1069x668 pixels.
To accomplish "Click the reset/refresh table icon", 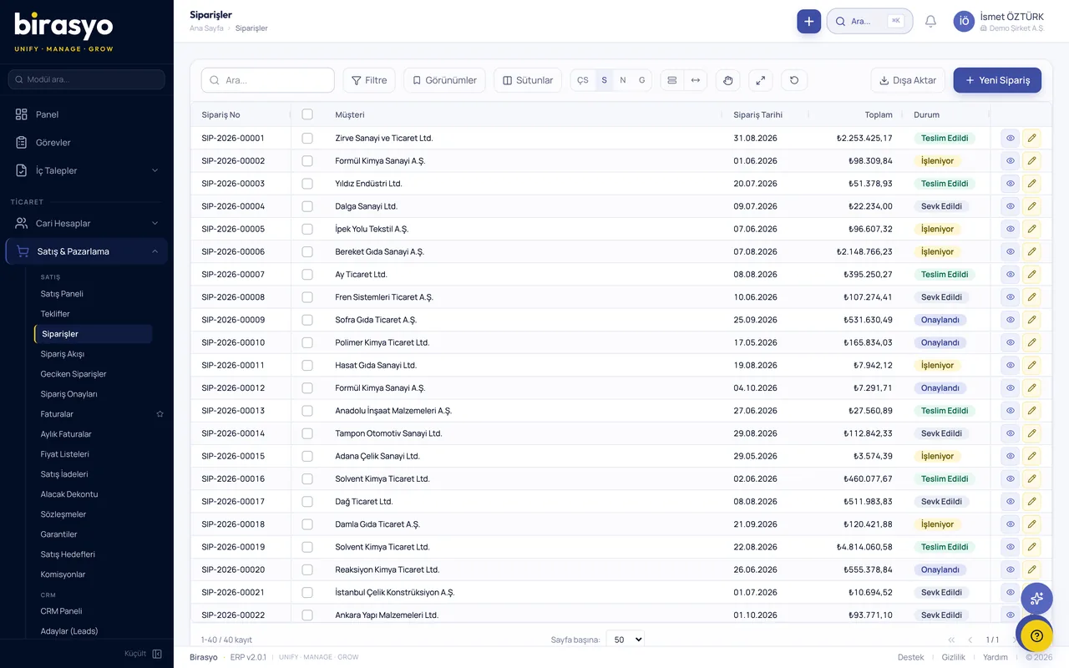I will pos(793,80).
